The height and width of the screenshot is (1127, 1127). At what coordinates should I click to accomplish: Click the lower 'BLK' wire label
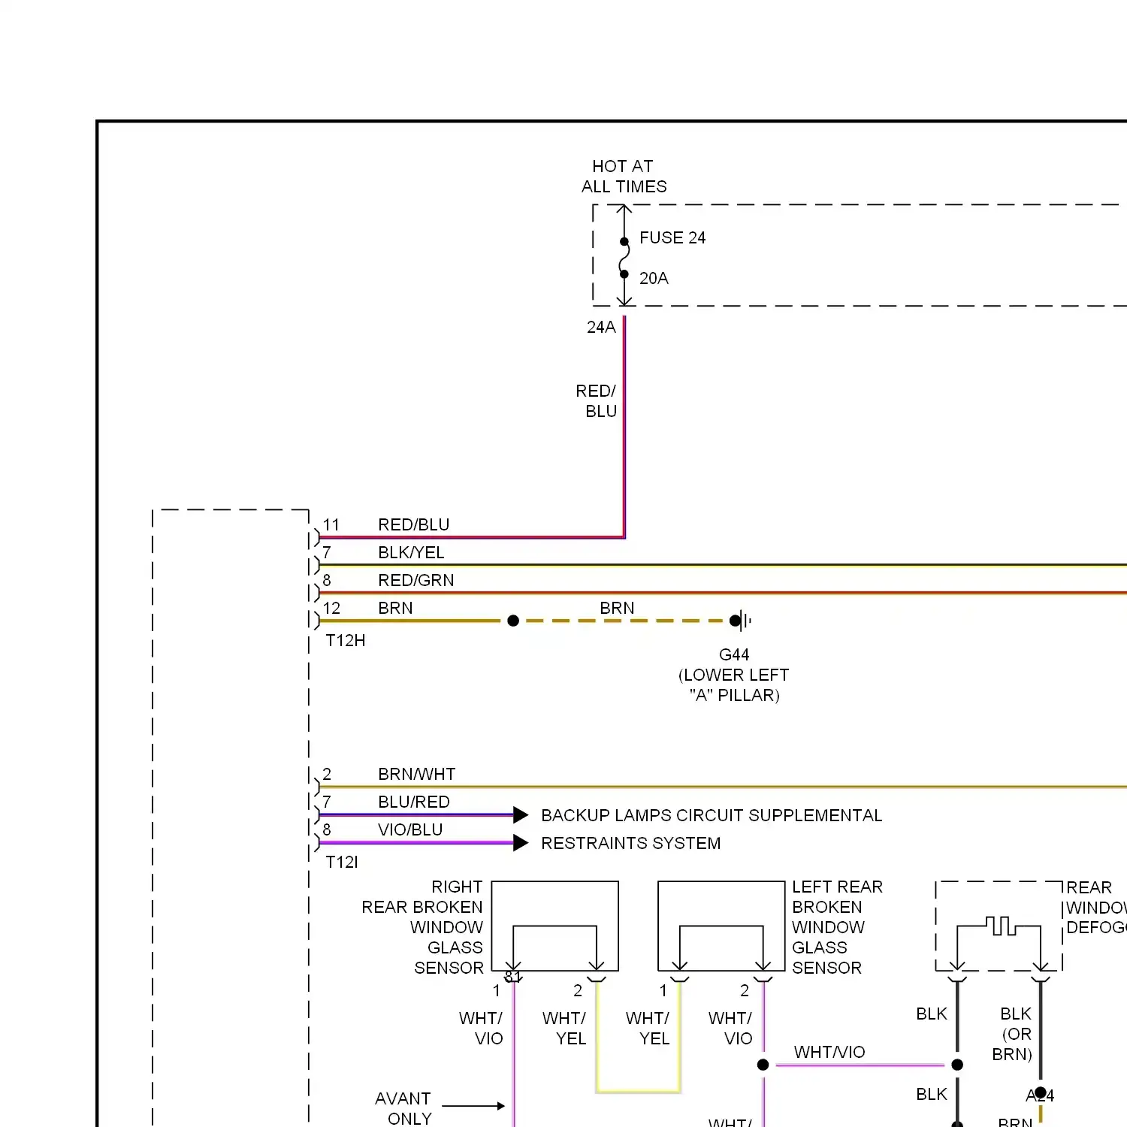pos(932,1095)
